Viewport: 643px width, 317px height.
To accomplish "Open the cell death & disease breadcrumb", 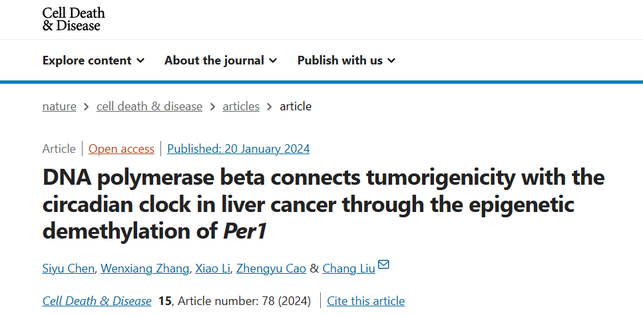I will coord(149,106).
